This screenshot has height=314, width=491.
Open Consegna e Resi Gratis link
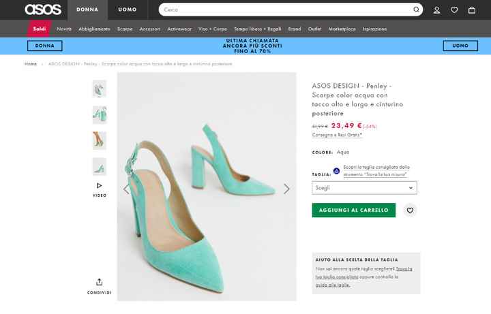click(x=337, y=135)
